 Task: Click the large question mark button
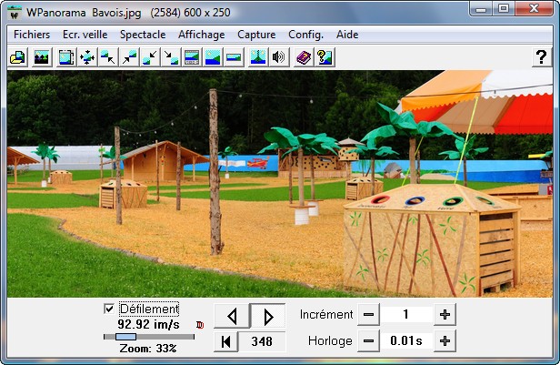point(542,57)
